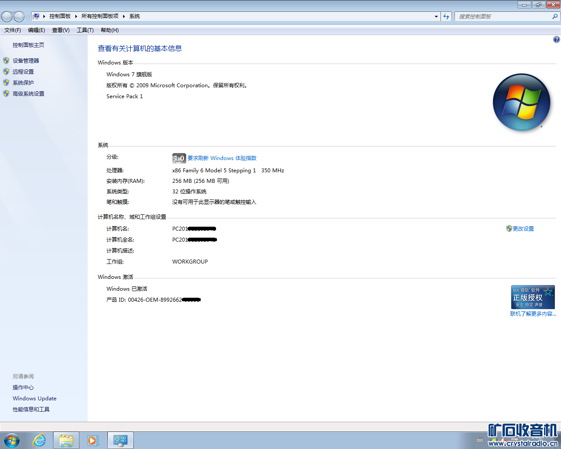Open 操作中心 under 另请参阅
The height and width of the screenshot is (449, 561).
tap(23, 388)
